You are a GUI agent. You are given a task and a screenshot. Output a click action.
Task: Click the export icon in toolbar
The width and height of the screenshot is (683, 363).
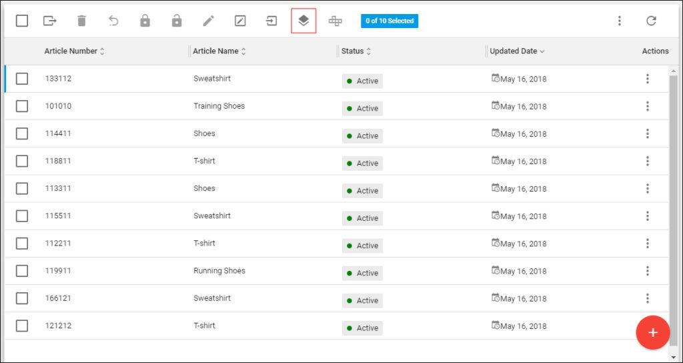pyautogui.click(x=50, y=21)
